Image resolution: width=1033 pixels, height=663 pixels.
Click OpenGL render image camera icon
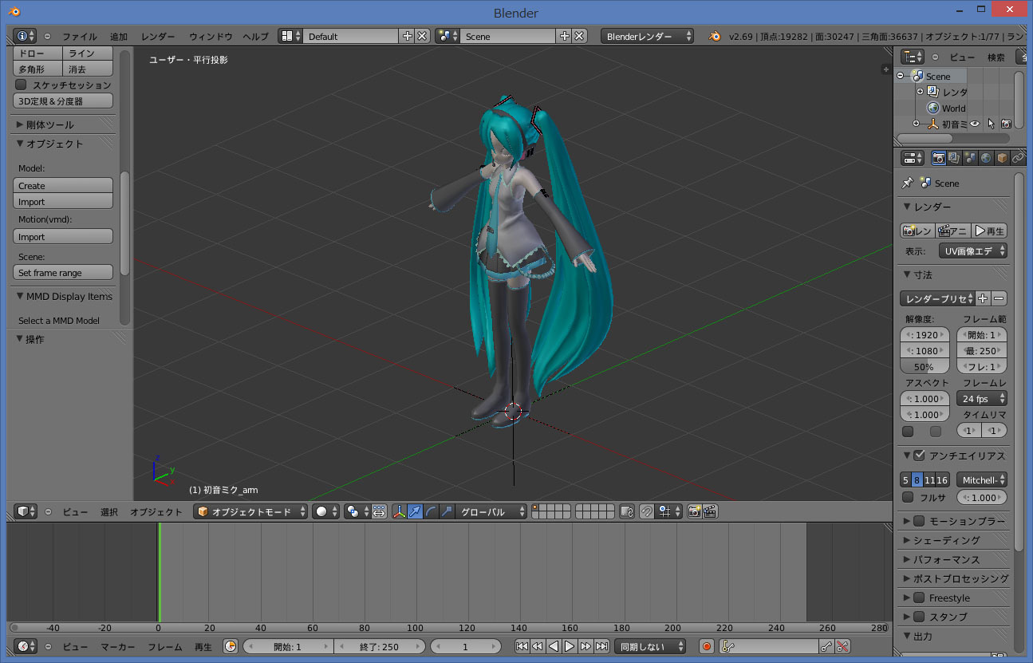coord(694,511)
